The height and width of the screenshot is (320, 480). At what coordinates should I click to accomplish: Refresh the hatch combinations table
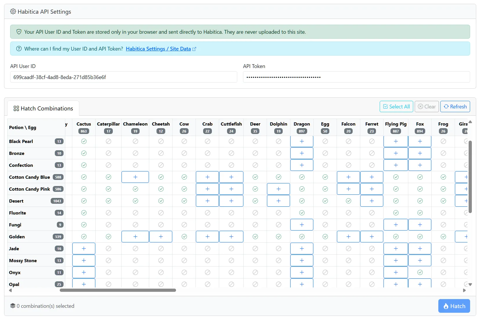(455, 107)
